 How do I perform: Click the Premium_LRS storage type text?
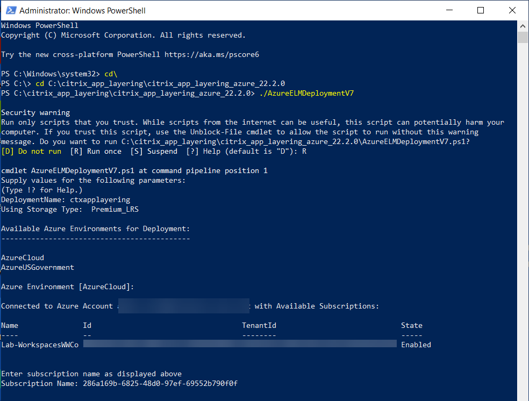[115, 210]
